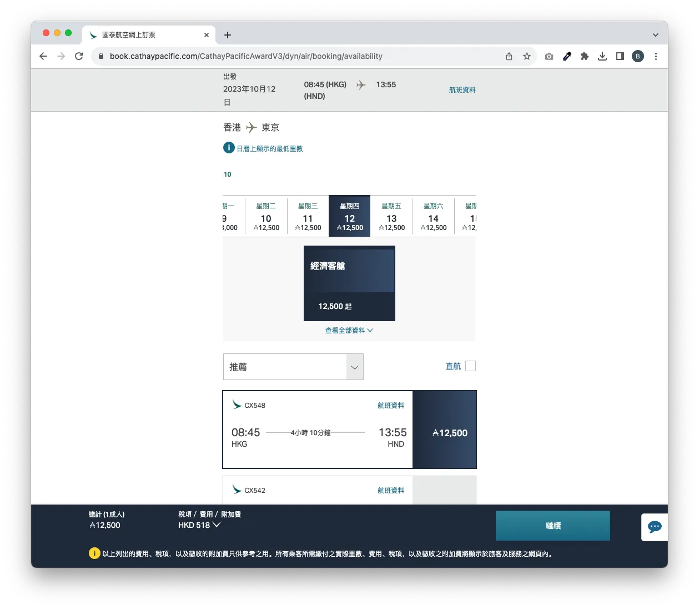Enable the 直航 direct flights checkbox

[x=470, y=366]
